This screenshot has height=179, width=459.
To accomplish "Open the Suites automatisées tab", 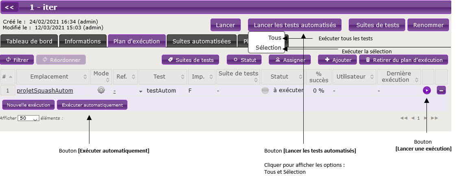I will (201, 41).
